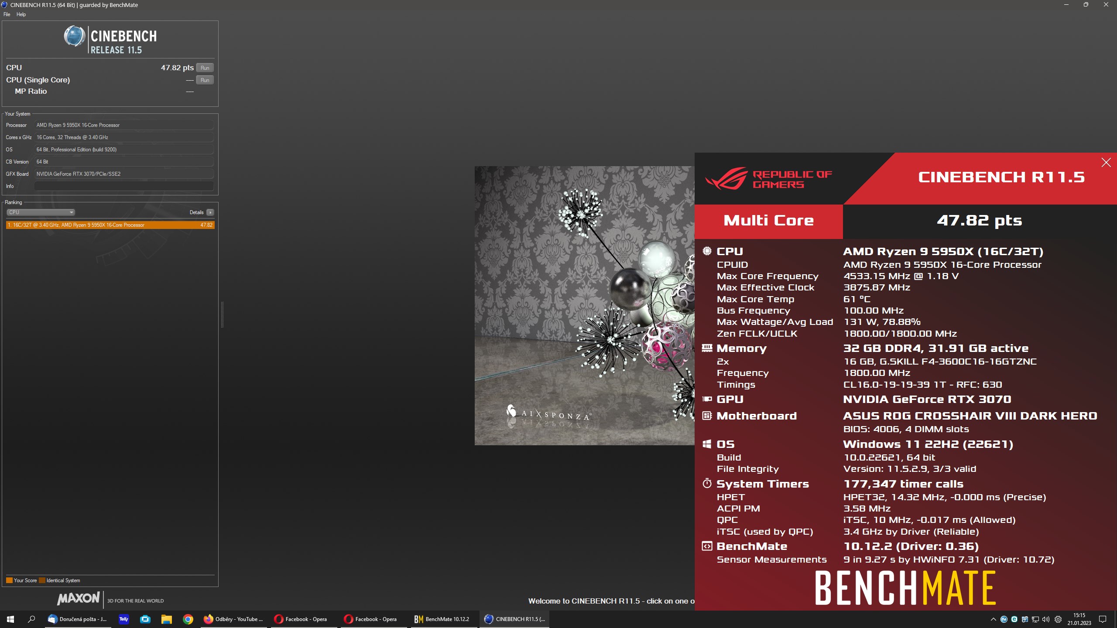The width and height of the screenshot is (1117, 628).
Task: Click the panel splitter handle
Action: click(x=222, y=314)
